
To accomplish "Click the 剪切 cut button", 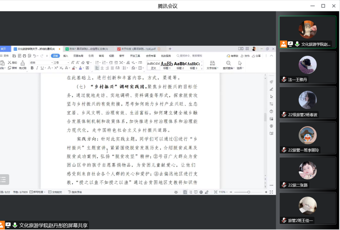I will click(12, 62).
